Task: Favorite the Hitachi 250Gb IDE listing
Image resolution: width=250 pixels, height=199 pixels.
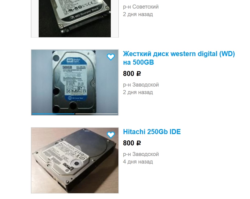Action: (111, 135)
